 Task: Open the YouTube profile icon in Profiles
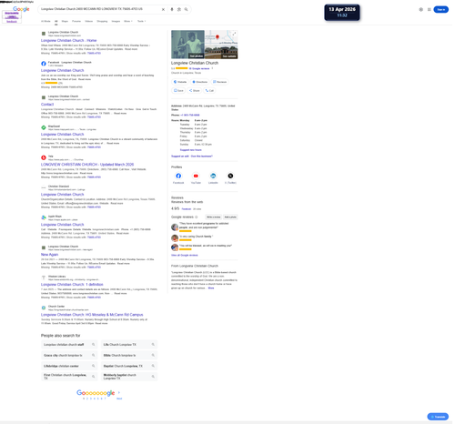pyautogui.click(x=196, y=176)
